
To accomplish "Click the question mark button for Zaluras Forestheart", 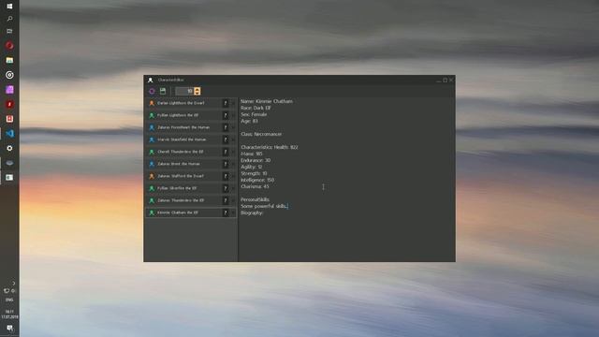I will click(226, 127).
